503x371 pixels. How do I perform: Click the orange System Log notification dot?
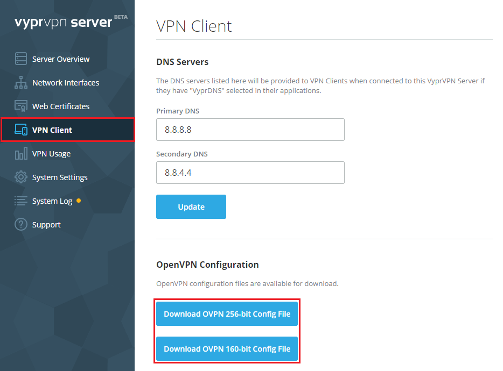(79, 201)
